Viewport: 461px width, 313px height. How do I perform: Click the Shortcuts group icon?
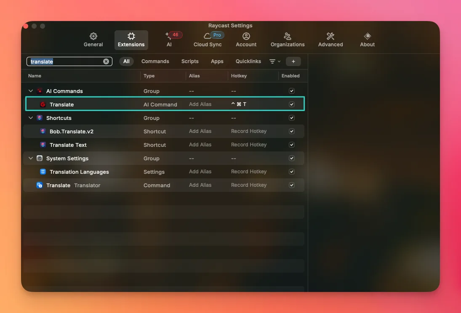(40, 118)
